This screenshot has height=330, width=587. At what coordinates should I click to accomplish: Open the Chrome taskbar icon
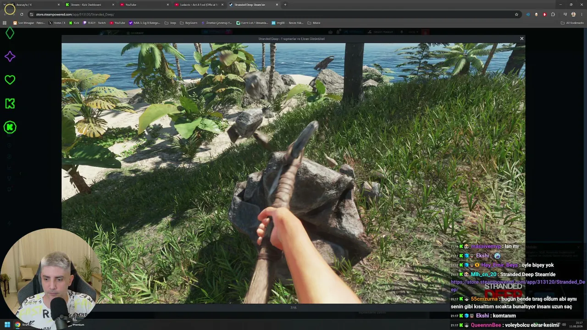click(17, 324)
